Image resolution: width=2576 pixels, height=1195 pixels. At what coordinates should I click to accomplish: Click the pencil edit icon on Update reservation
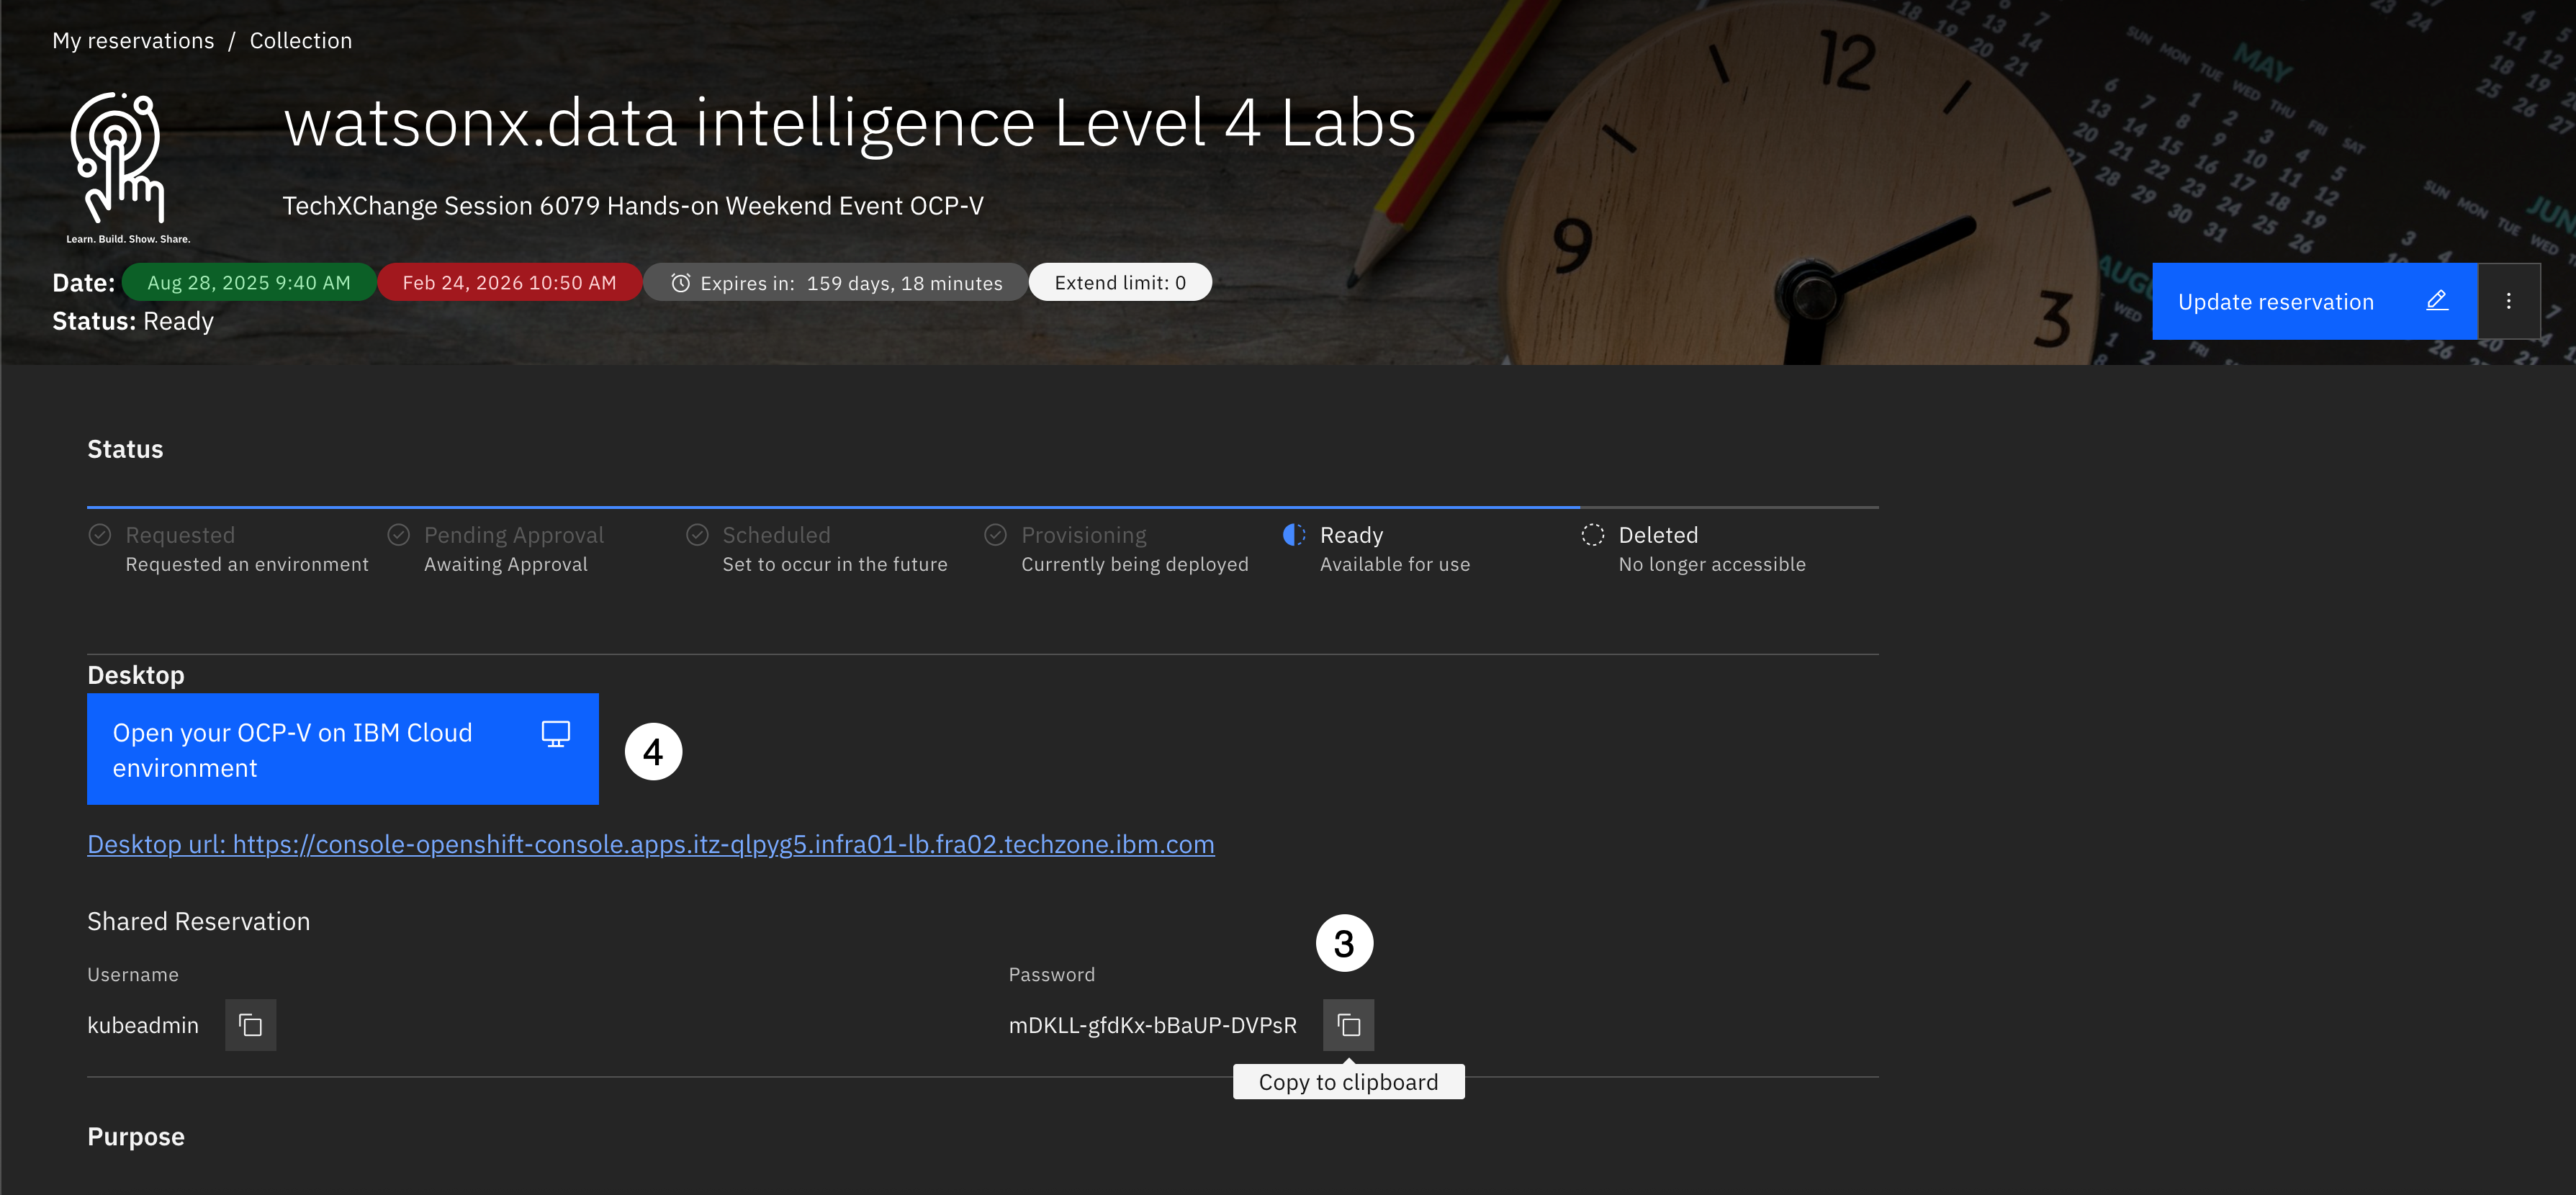pos(2436,301)
